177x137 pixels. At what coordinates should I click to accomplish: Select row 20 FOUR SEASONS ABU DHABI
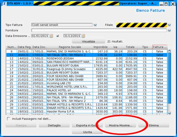click(87, 80)
